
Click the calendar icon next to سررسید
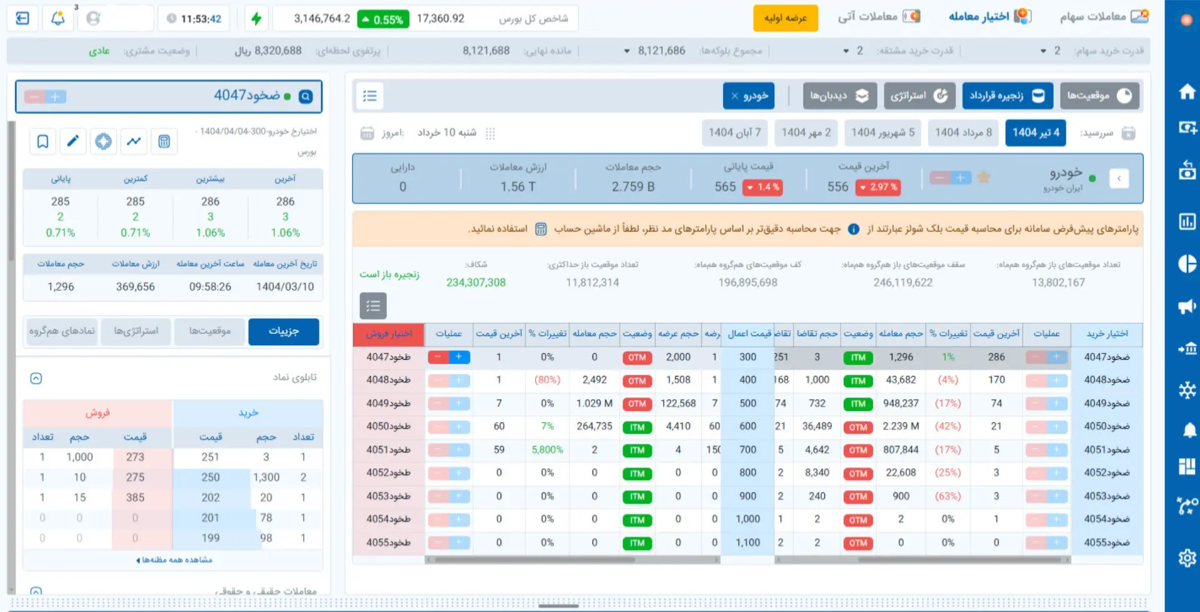click(1128, 133)
